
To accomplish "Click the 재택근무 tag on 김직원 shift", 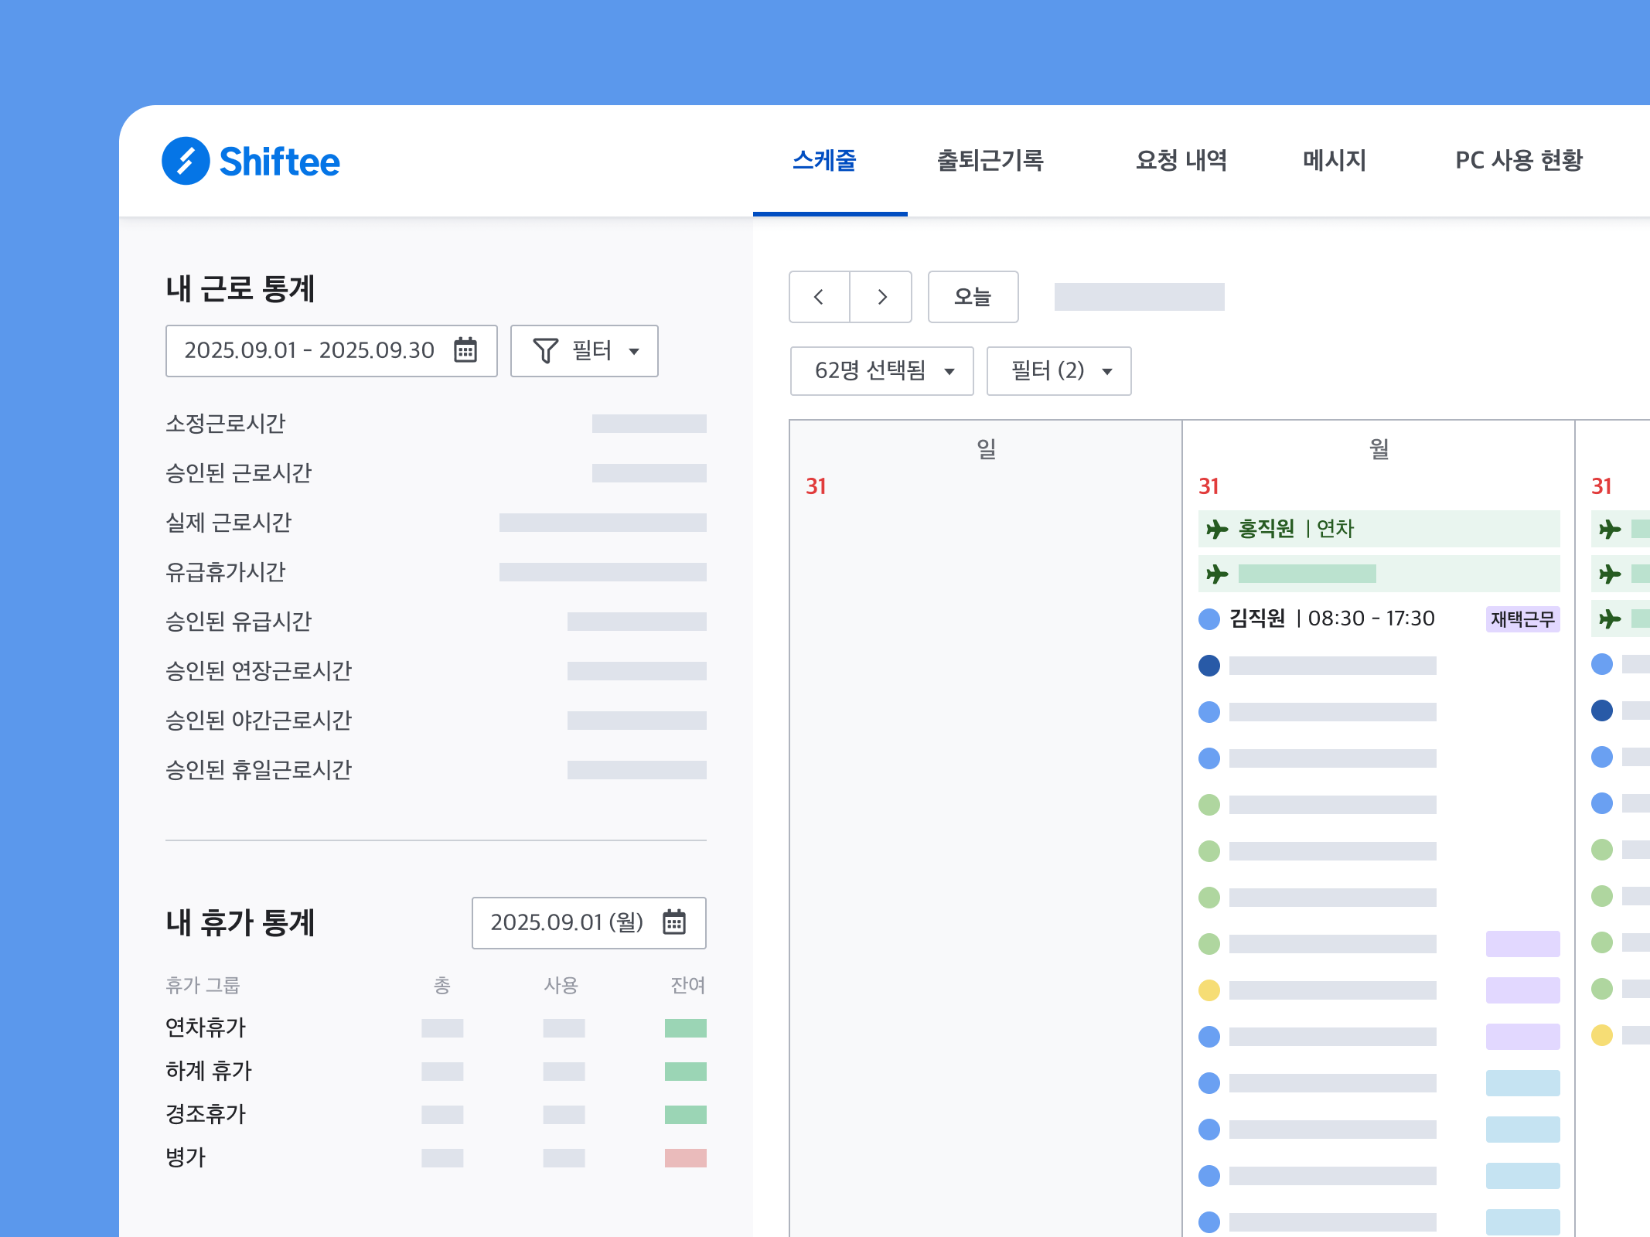I will point(1522,619).
